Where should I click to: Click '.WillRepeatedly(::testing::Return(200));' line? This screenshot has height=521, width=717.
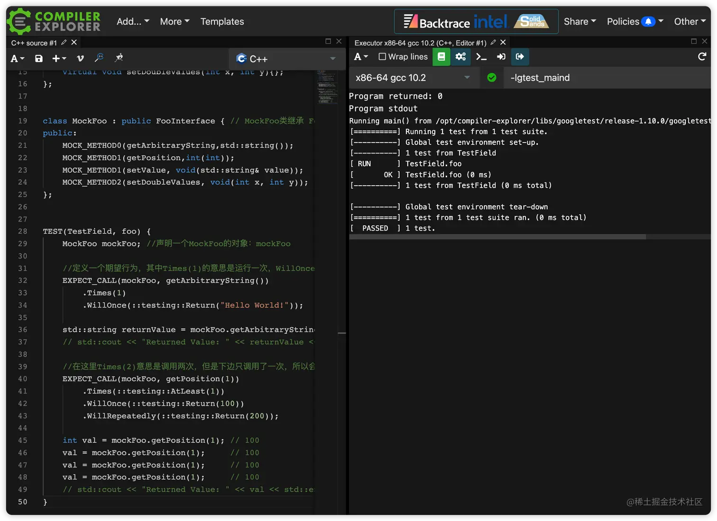pos(181,416)
